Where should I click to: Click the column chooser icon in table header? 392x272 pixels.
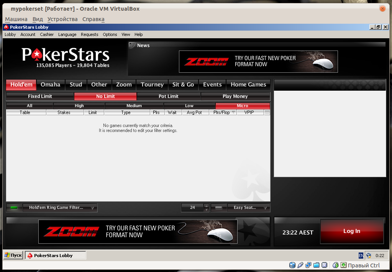click(x=267, y=112)
